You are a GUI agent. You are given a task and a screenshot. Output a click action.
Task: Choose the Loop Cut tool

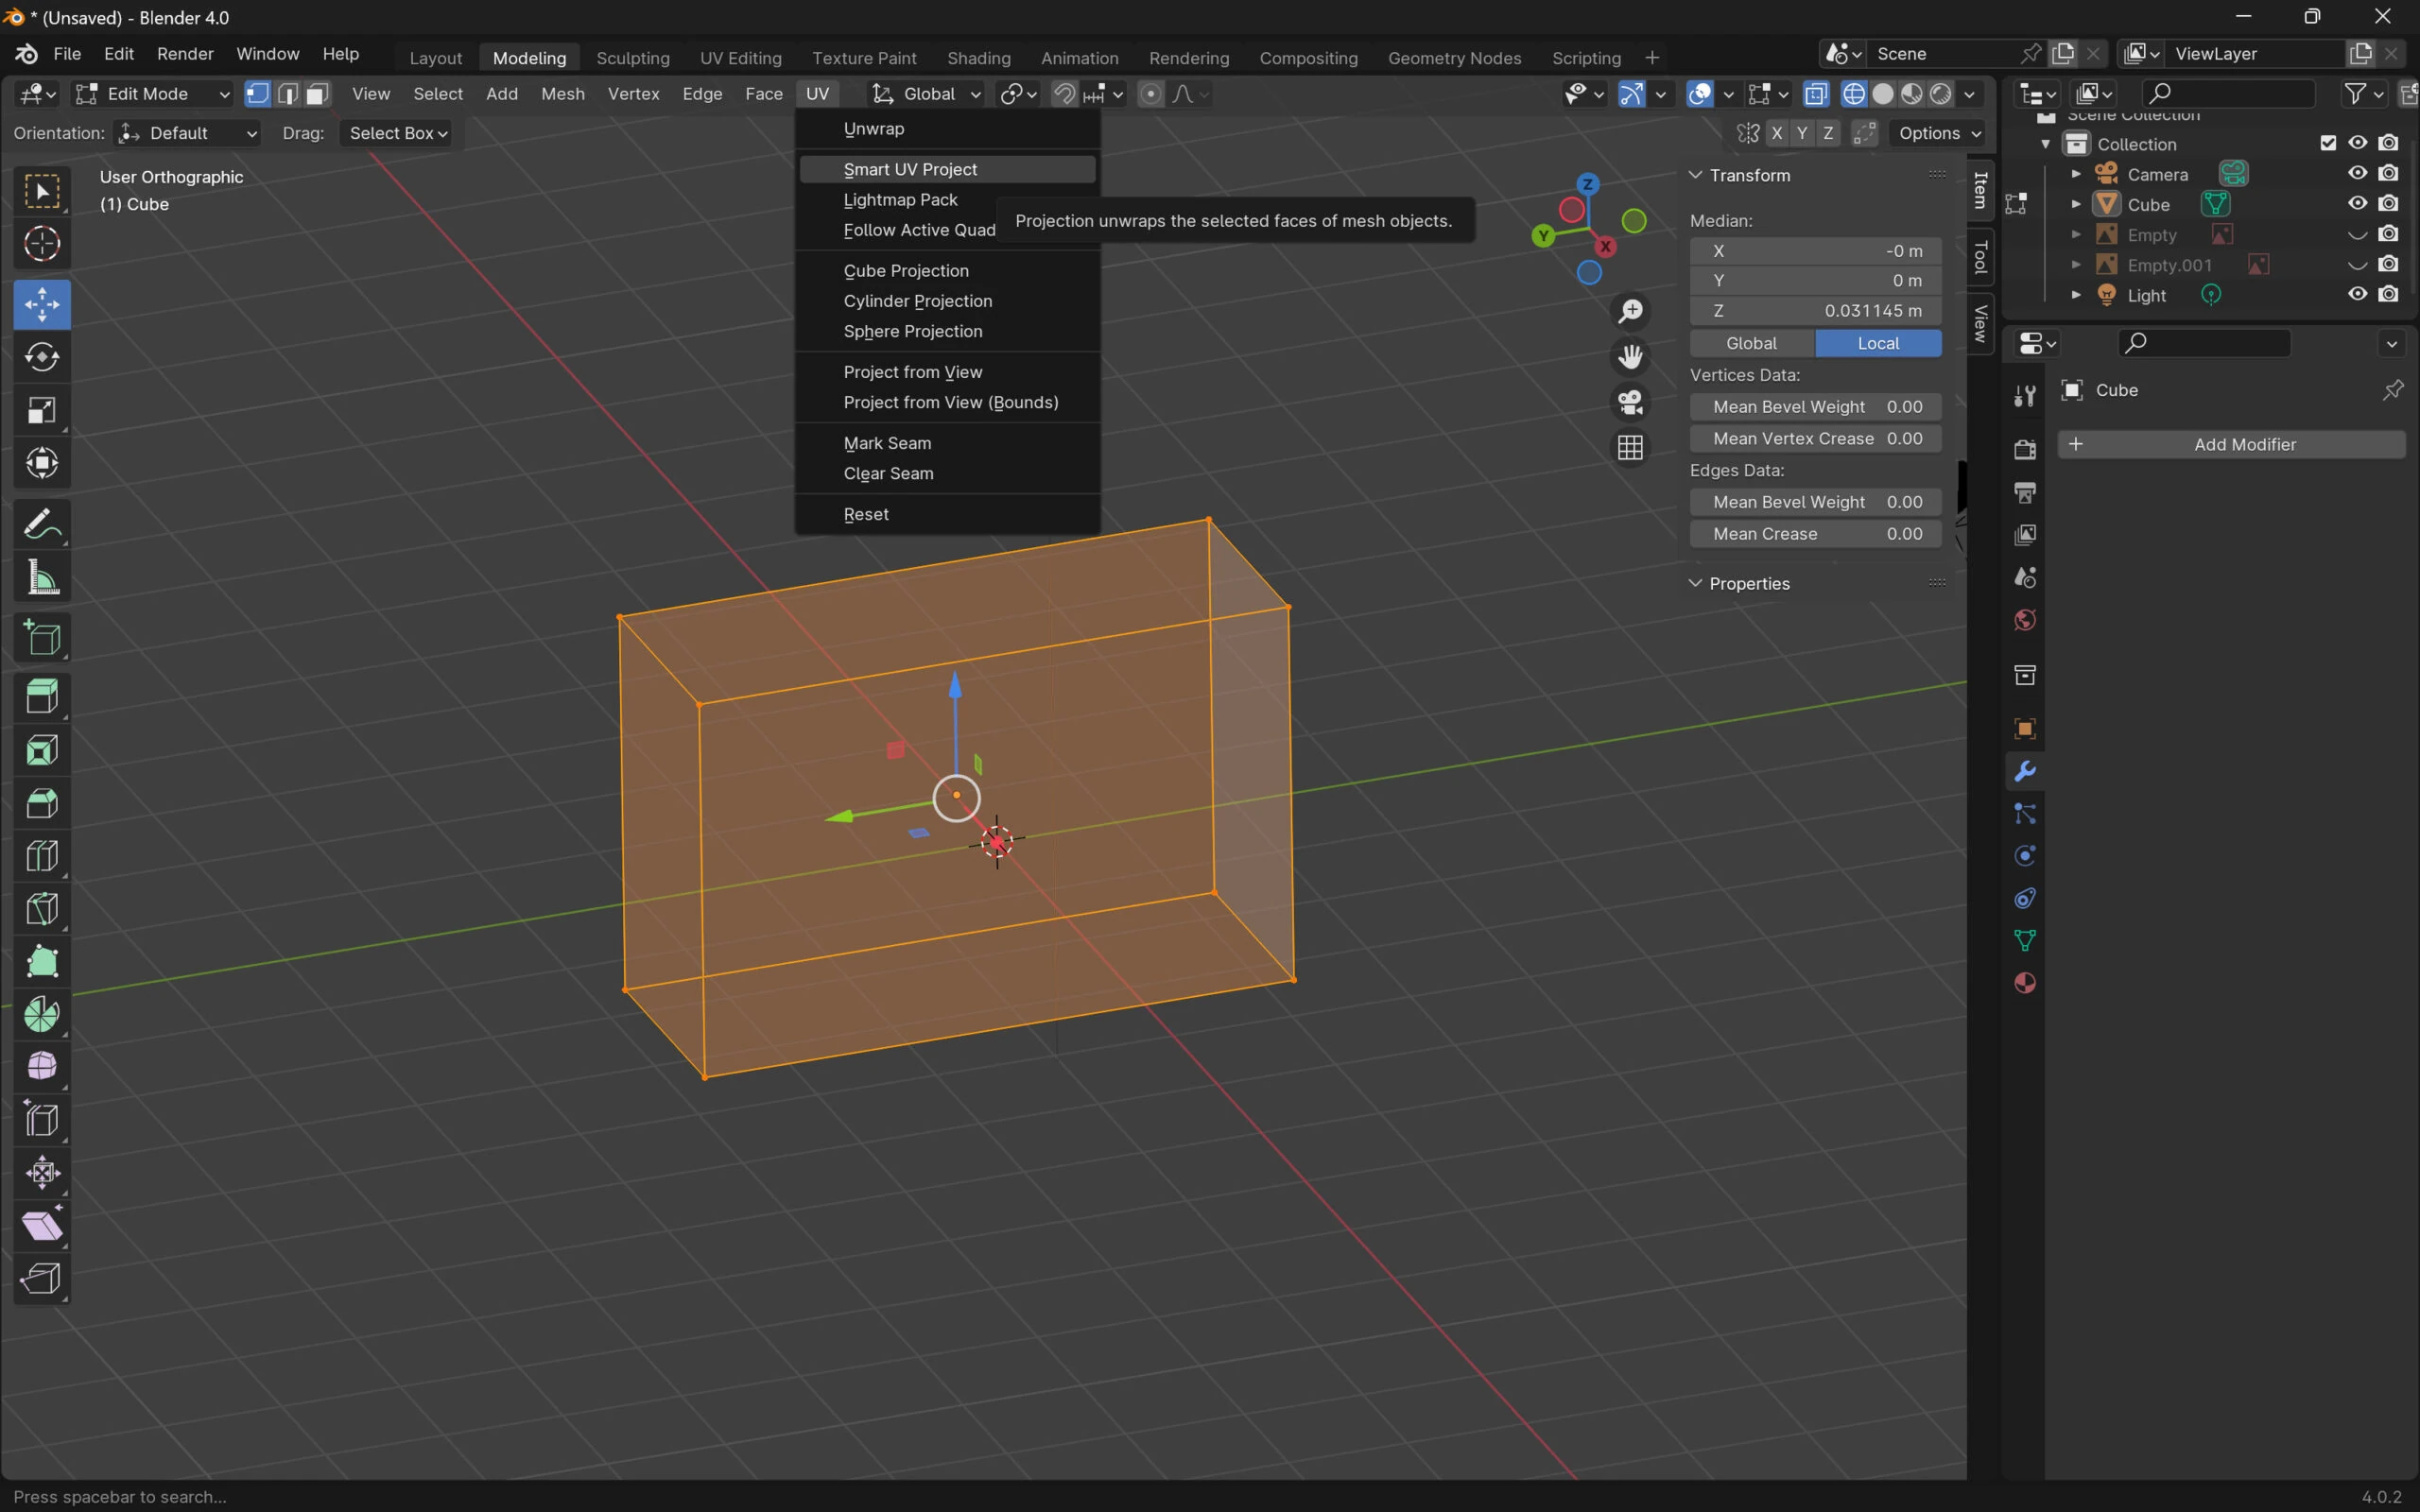coord(42,856)
